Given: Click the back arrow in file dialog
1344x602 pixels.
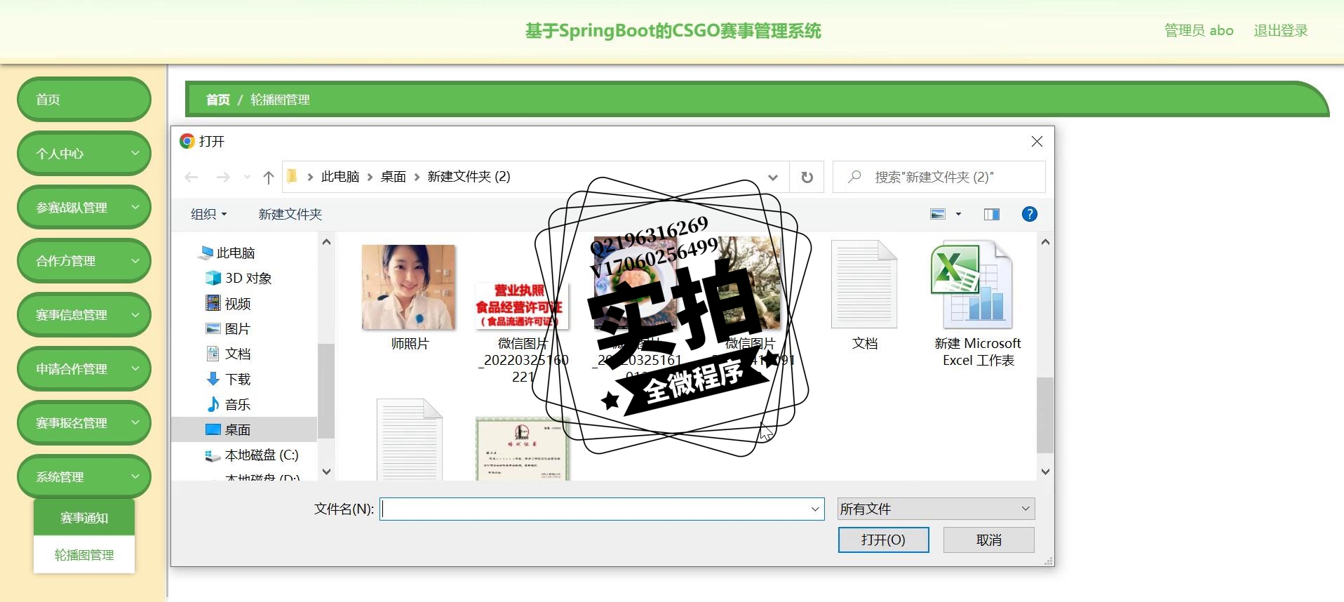Looking at the screenshot, I should pyautogui.click(x=191, y=178).
